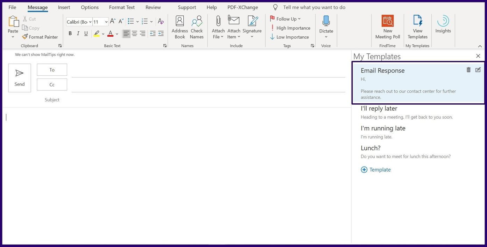Open the font color picker
The width and height of the screenshot is (487, 247).
117,33
